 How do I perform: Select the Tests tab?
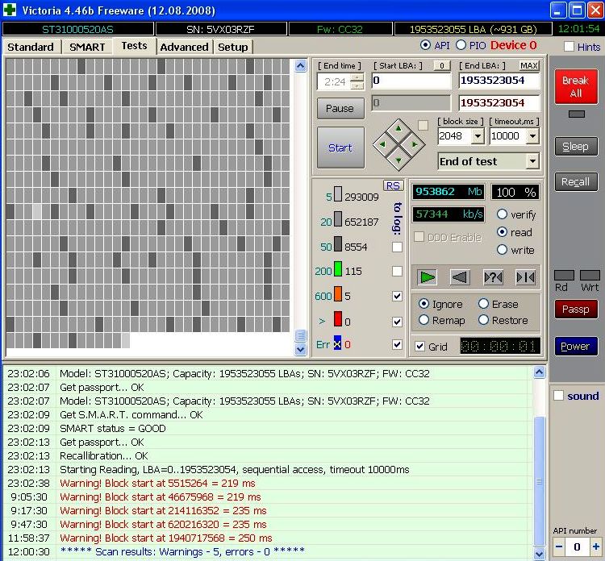[134, 46]
